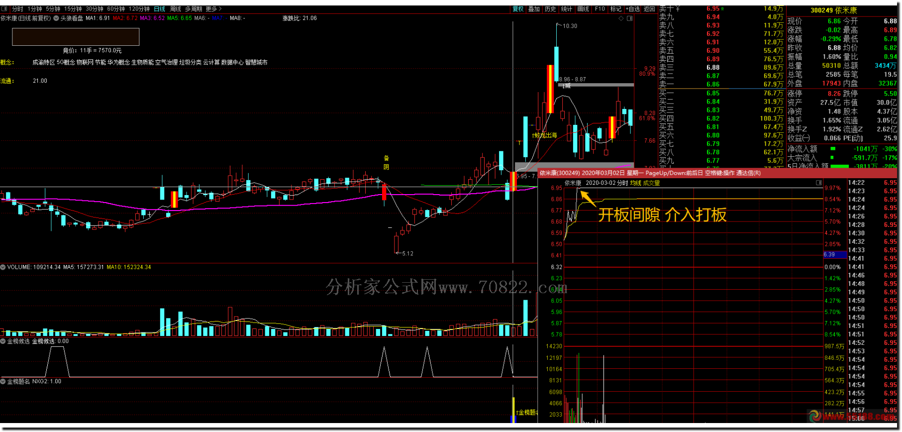Click the 10.30 high price marker
Image resolution: width=902 pixels, height=432 pixels.
tap(570, 26)
